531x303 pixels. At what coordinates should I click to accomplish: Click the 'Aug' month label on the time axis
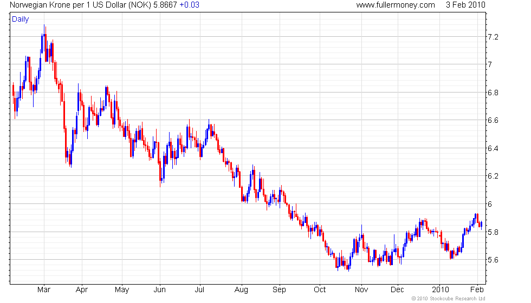pos(242,290)
